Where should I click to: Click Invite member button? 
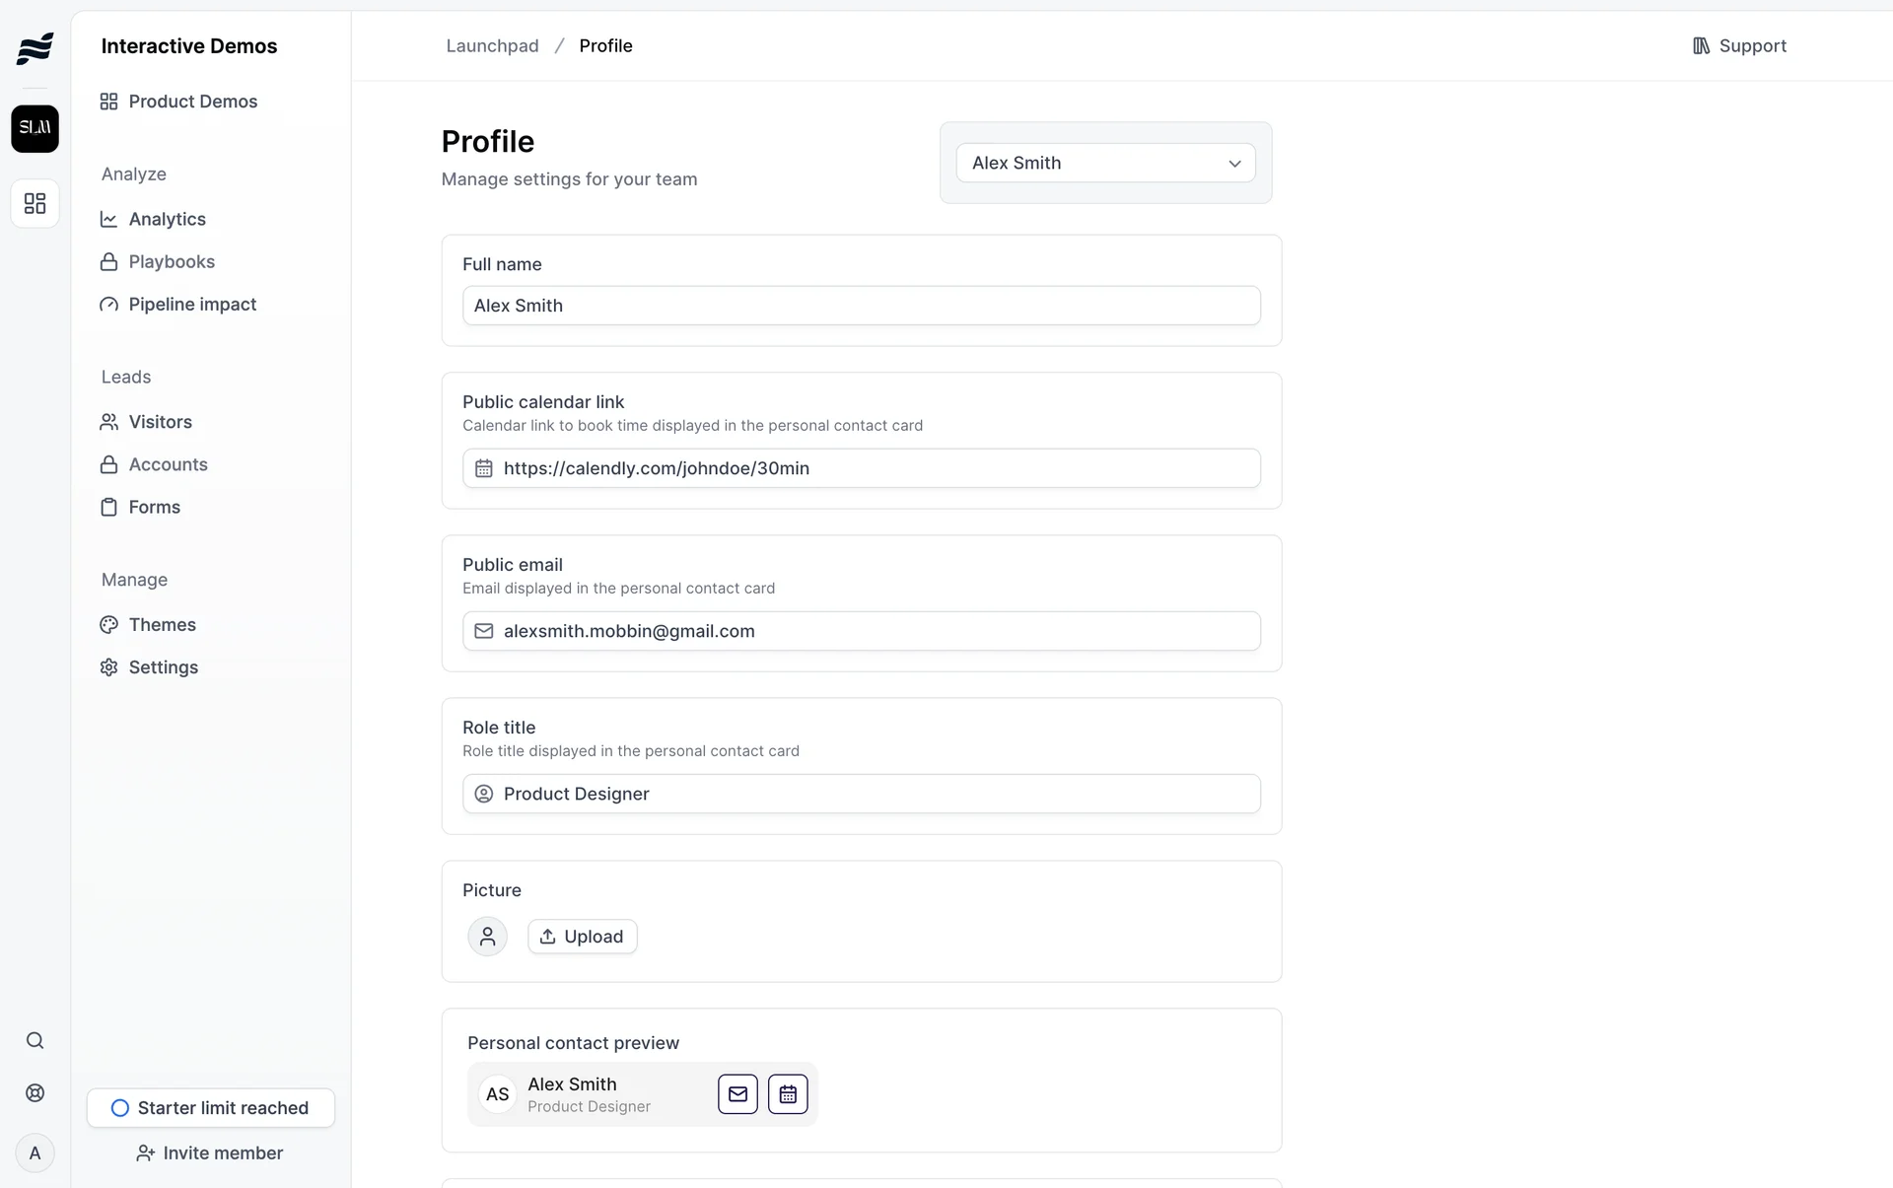210,1153
